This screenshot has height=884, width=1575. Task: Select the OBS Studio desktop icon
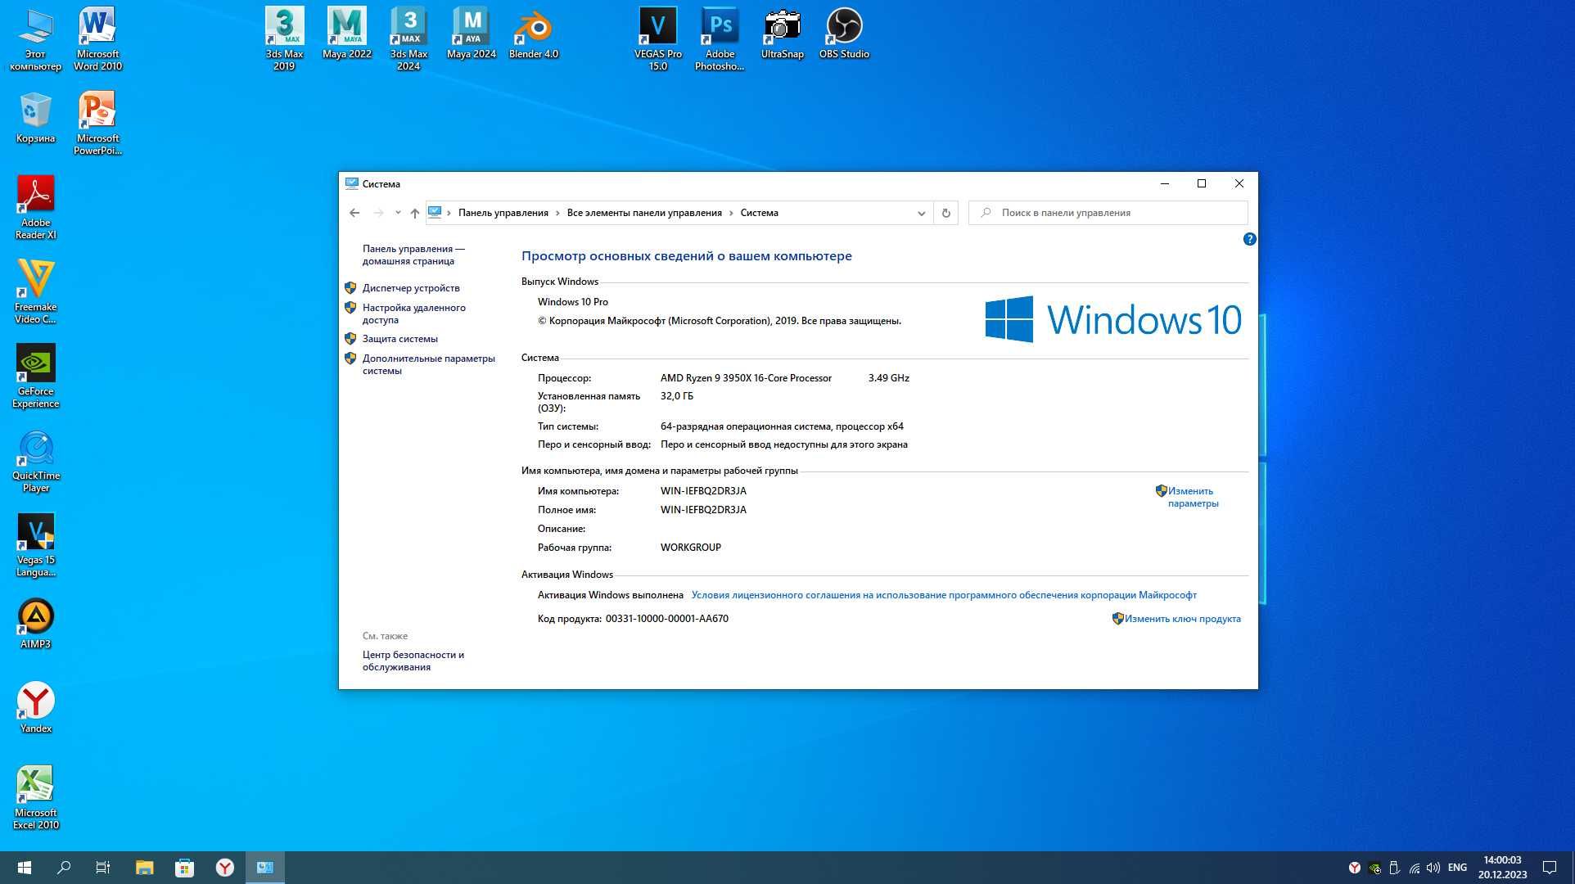[x=844, y=33]
